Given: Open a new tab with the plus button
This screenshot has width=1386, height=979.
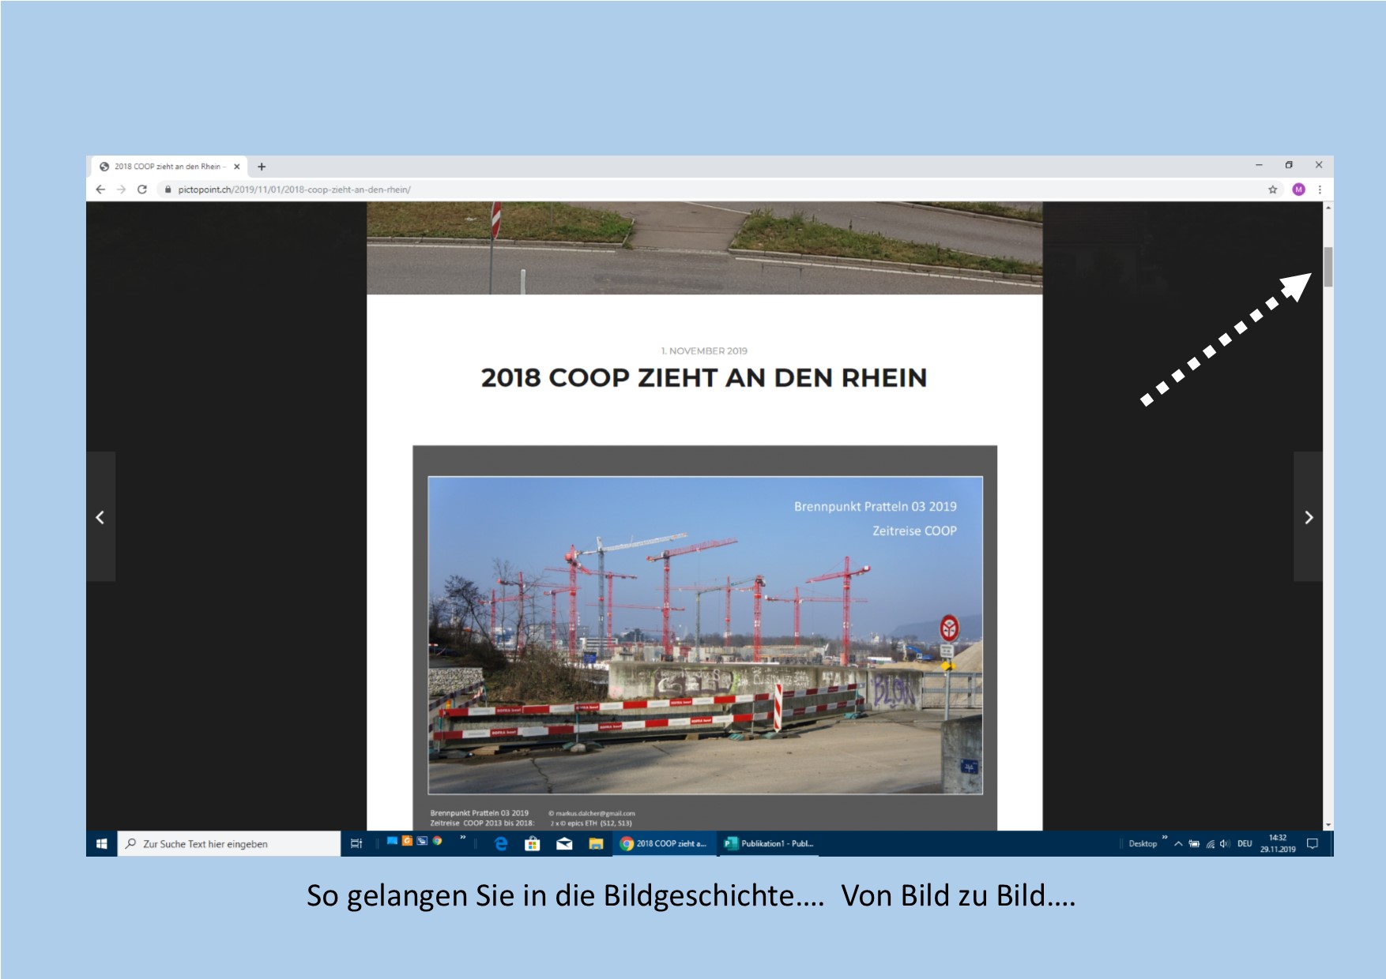Looking at the screenshot, I should coord(262,167).
